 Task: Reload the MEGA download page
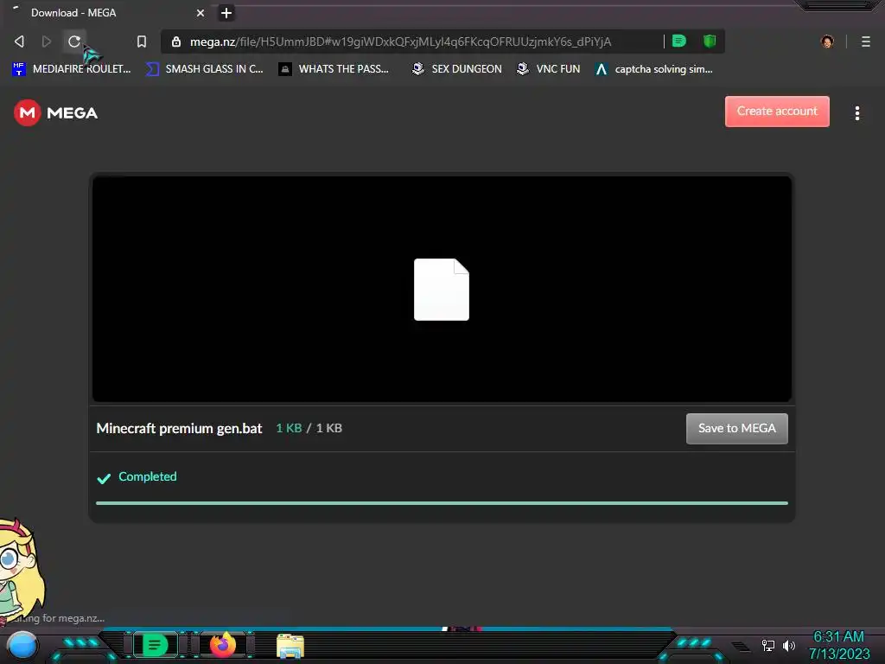click(x=74, y=41)
